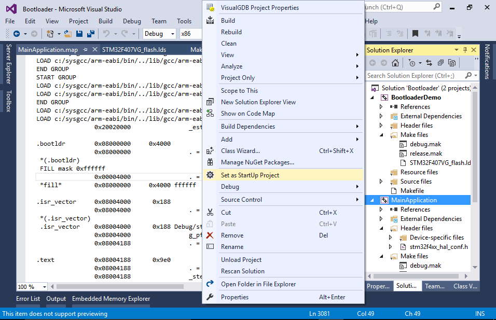The width and height of the screenshot is (496, 320).
Task: Open the Notifications side panel
Action: click(x=487, y=61)
